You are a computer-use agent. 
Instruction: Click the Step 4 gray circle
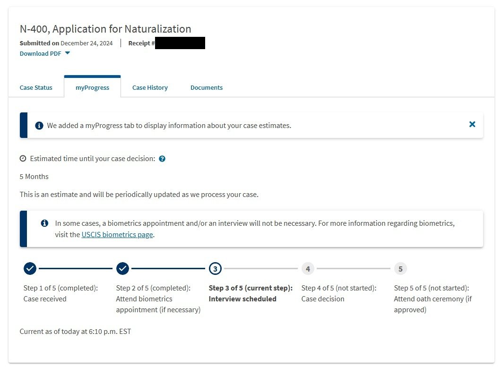pyautogui.click(x=308, y=269)
